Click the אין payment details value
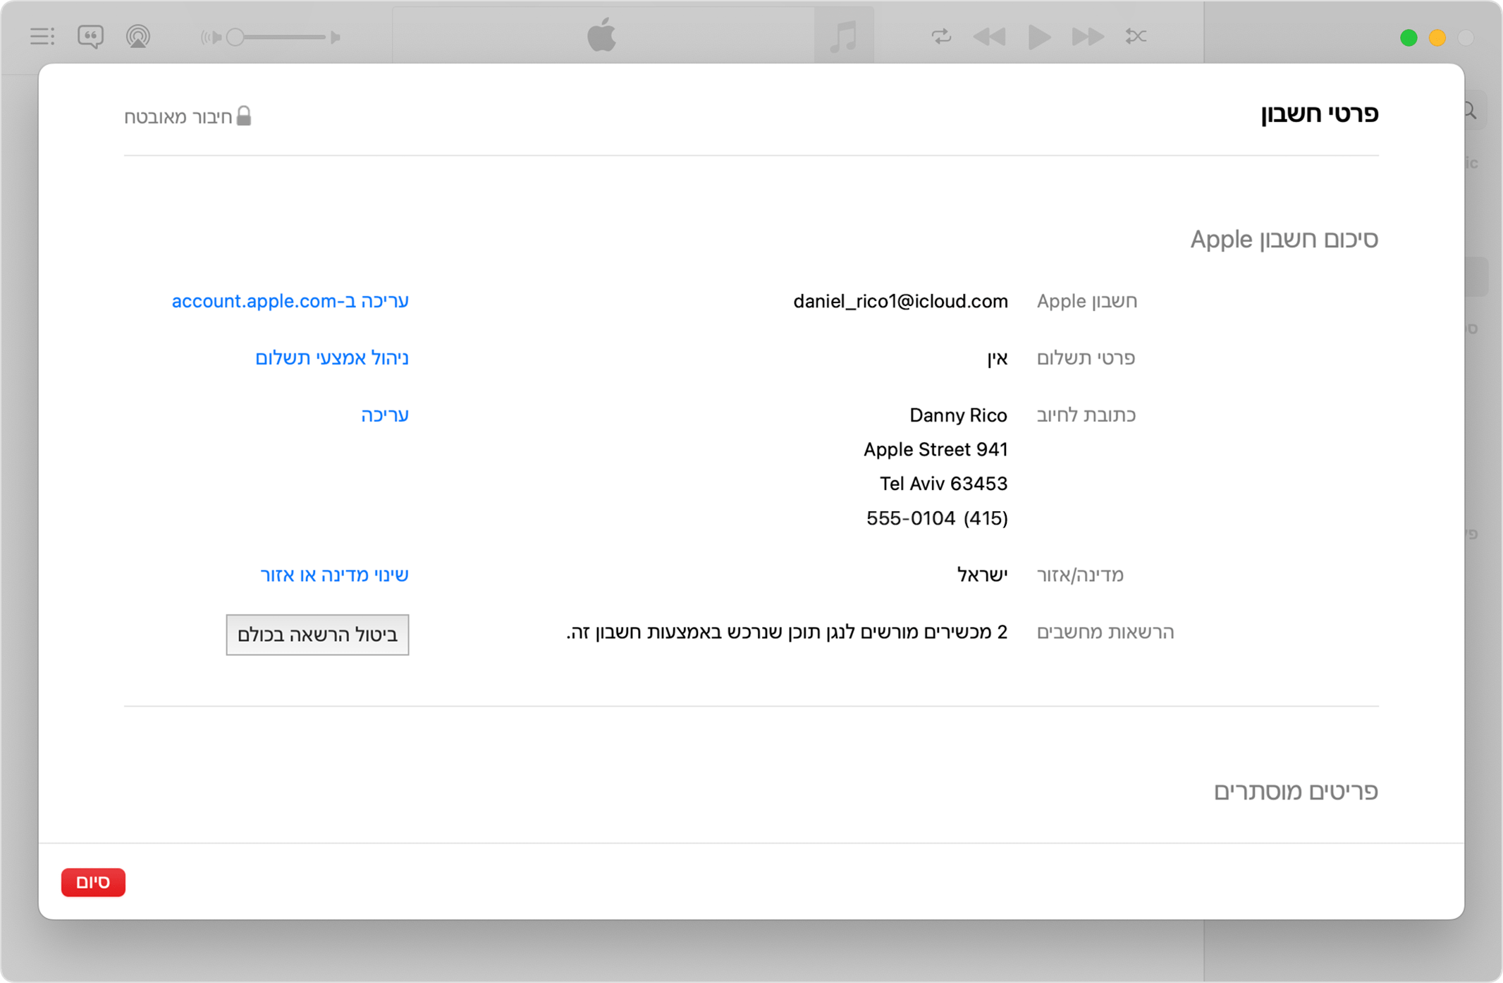This screenshot has height=983, width=1503. pos(998,358)
